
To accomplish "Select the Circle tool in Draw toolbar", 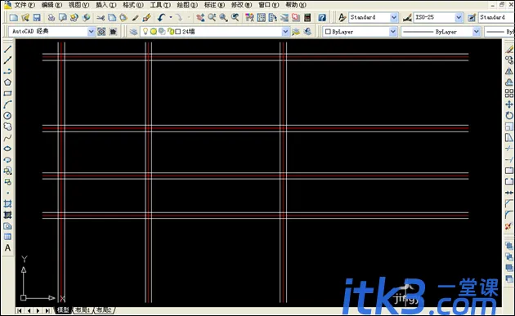I will (7, 115).
